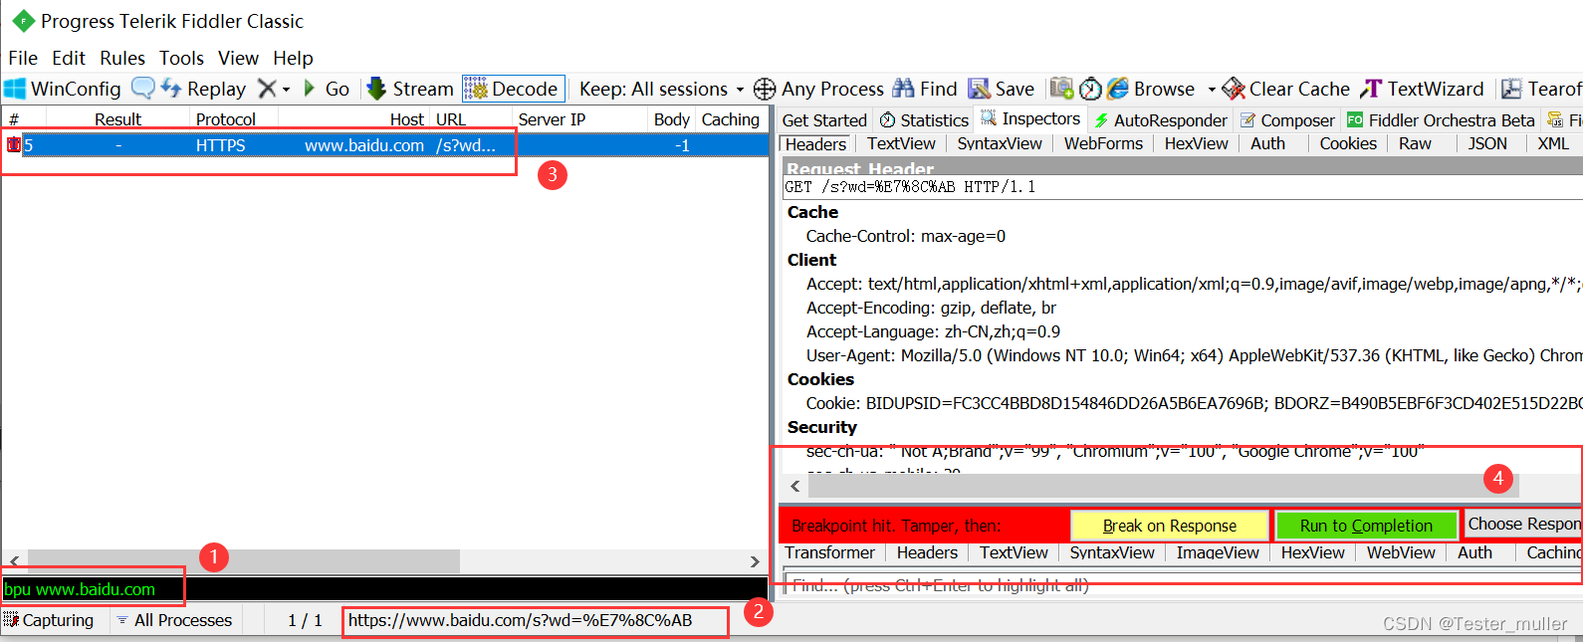This screenshot has width=1583, height=642.
Task: Click the Browse Internet Explorer icon
Action: [x=1118, y=89]
